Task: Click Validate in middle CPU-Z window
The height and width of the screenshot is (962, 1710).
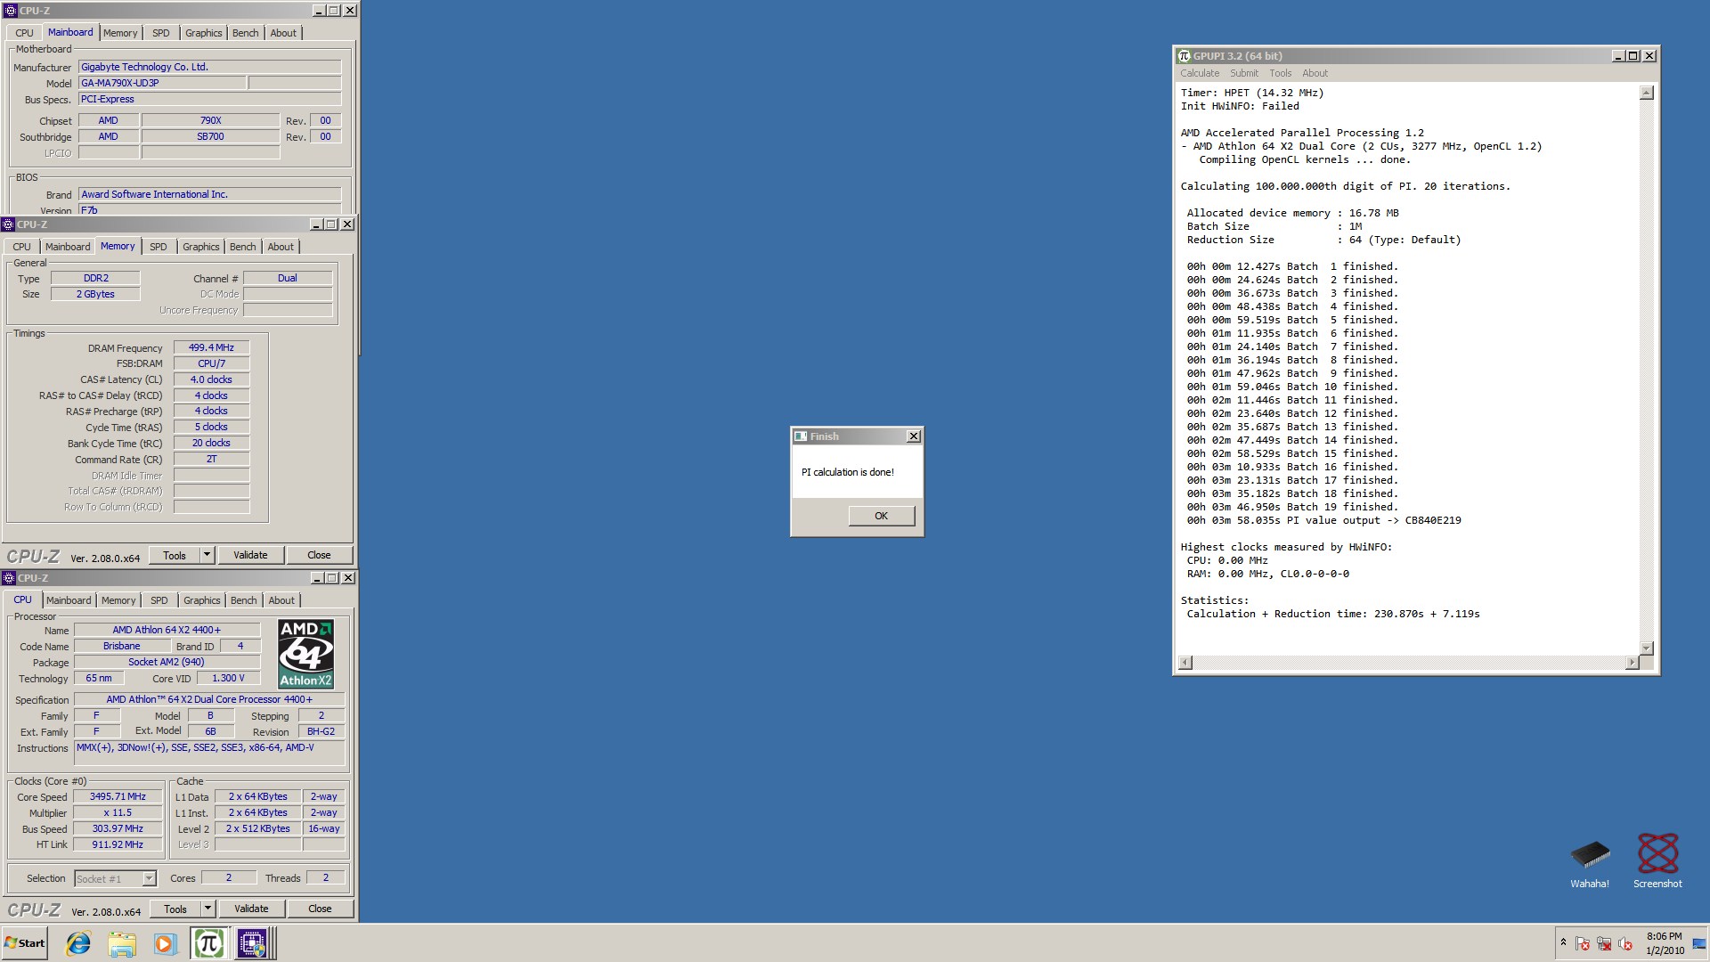Action: pos(250,555)
